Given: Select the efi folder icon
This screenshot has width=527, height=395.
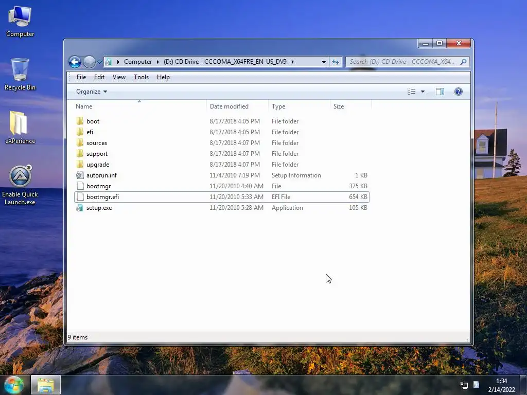Looking at the screenshot, I should coord(80,132).
